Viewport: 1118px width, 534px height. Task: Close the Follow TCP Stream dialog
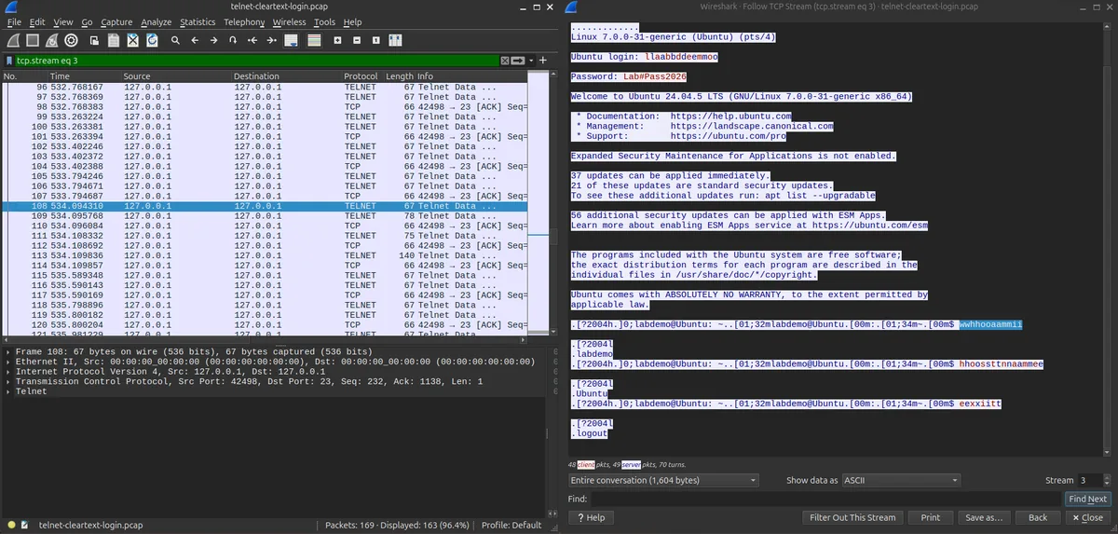1088,517
